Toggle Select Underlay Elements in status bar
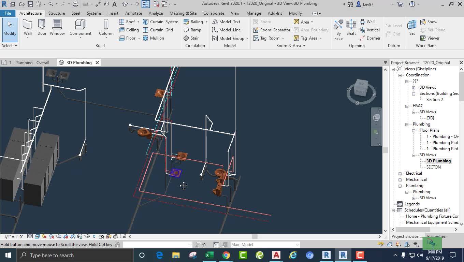464x262 pixels. [x=390, y=245]
